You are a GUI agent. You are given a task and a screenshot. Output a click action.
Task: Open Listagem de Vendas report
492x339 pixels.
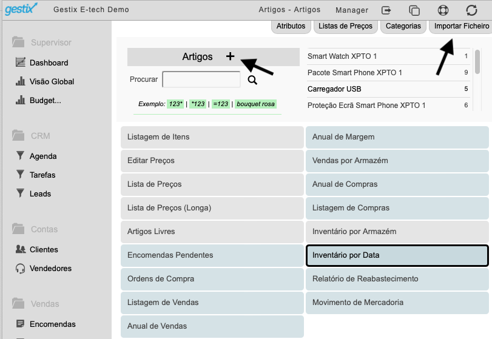pyautogui.click(x=212, y=303)
